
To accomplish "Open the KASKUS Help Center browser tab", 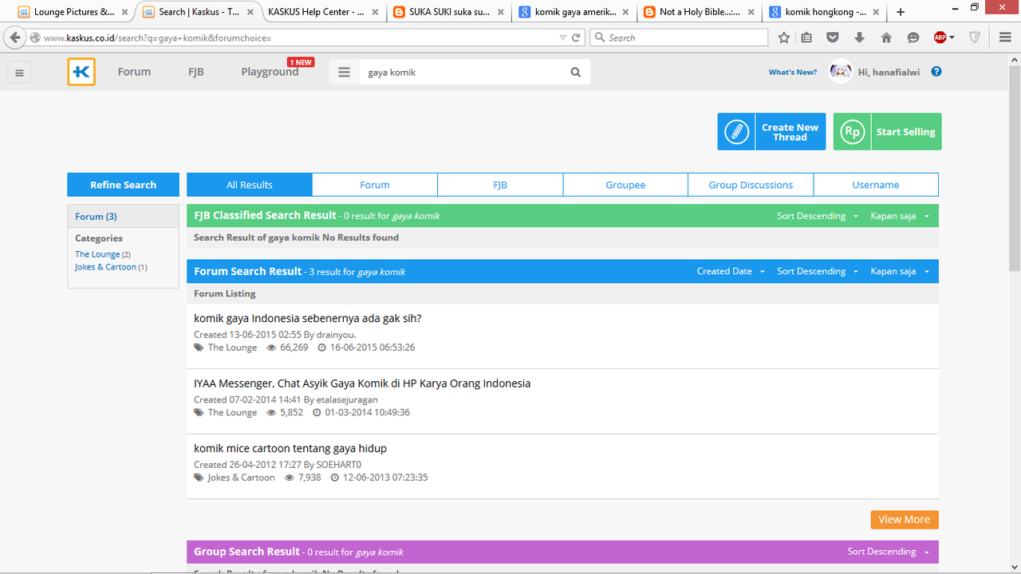I will click(324, 12).
